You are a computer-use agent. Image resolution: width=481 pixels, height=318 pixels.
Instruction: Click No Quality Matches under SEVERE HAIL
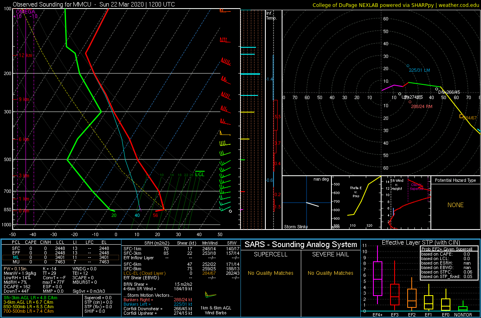[330, 273]
